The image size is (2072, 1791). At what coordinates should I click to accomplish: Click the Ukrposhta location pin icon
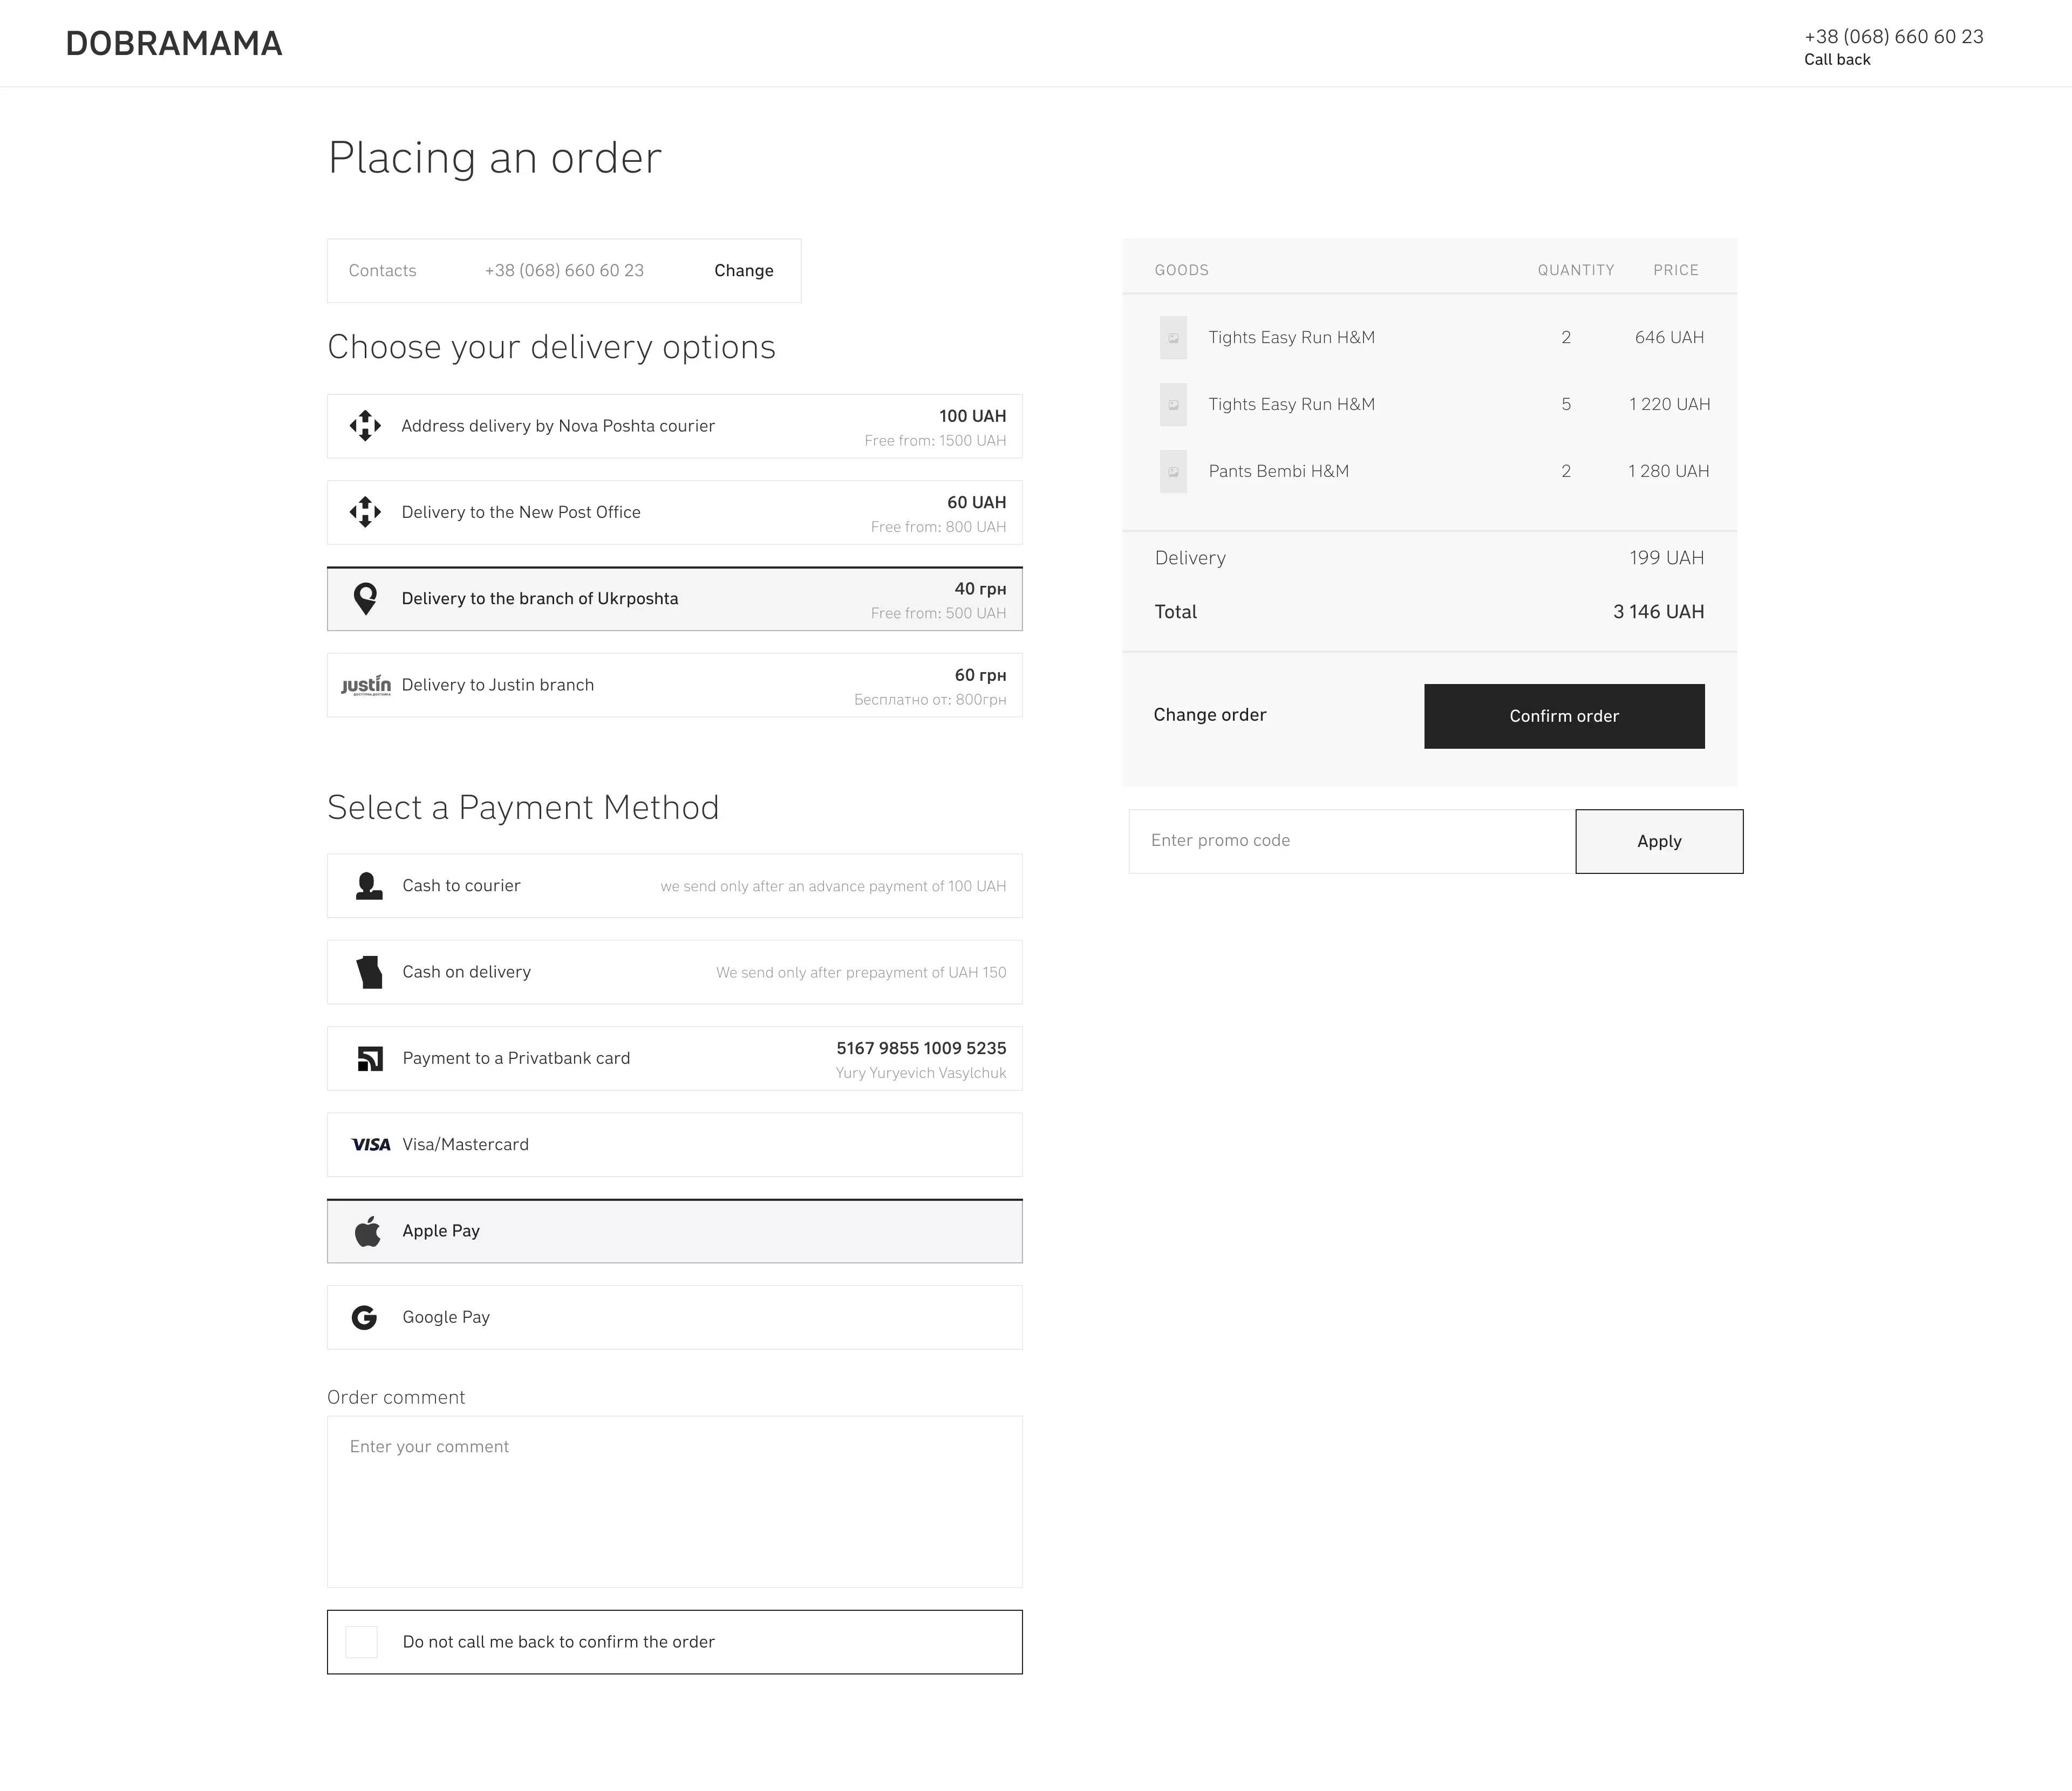click(365, 599)
